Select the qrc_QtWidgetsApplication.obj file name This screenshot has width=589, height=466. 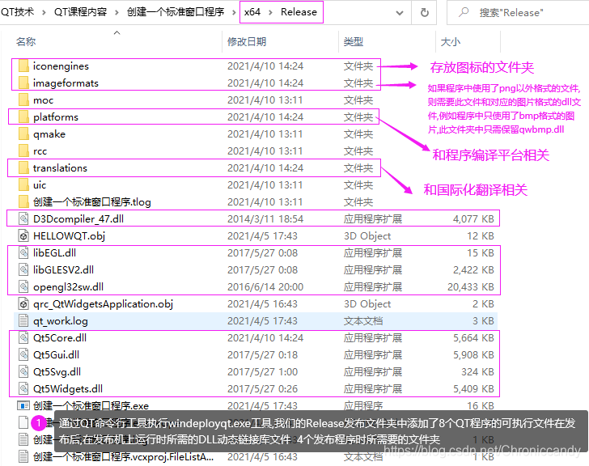[104, 303]
